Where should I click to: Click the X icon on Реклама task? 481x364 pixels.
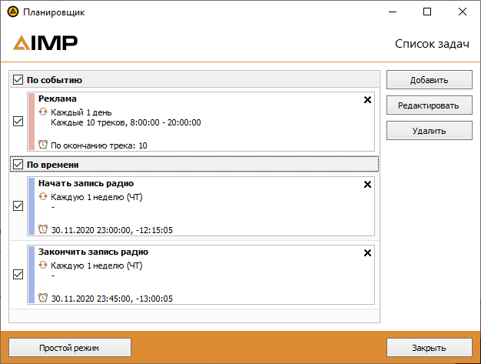click(x=367, y=100)
